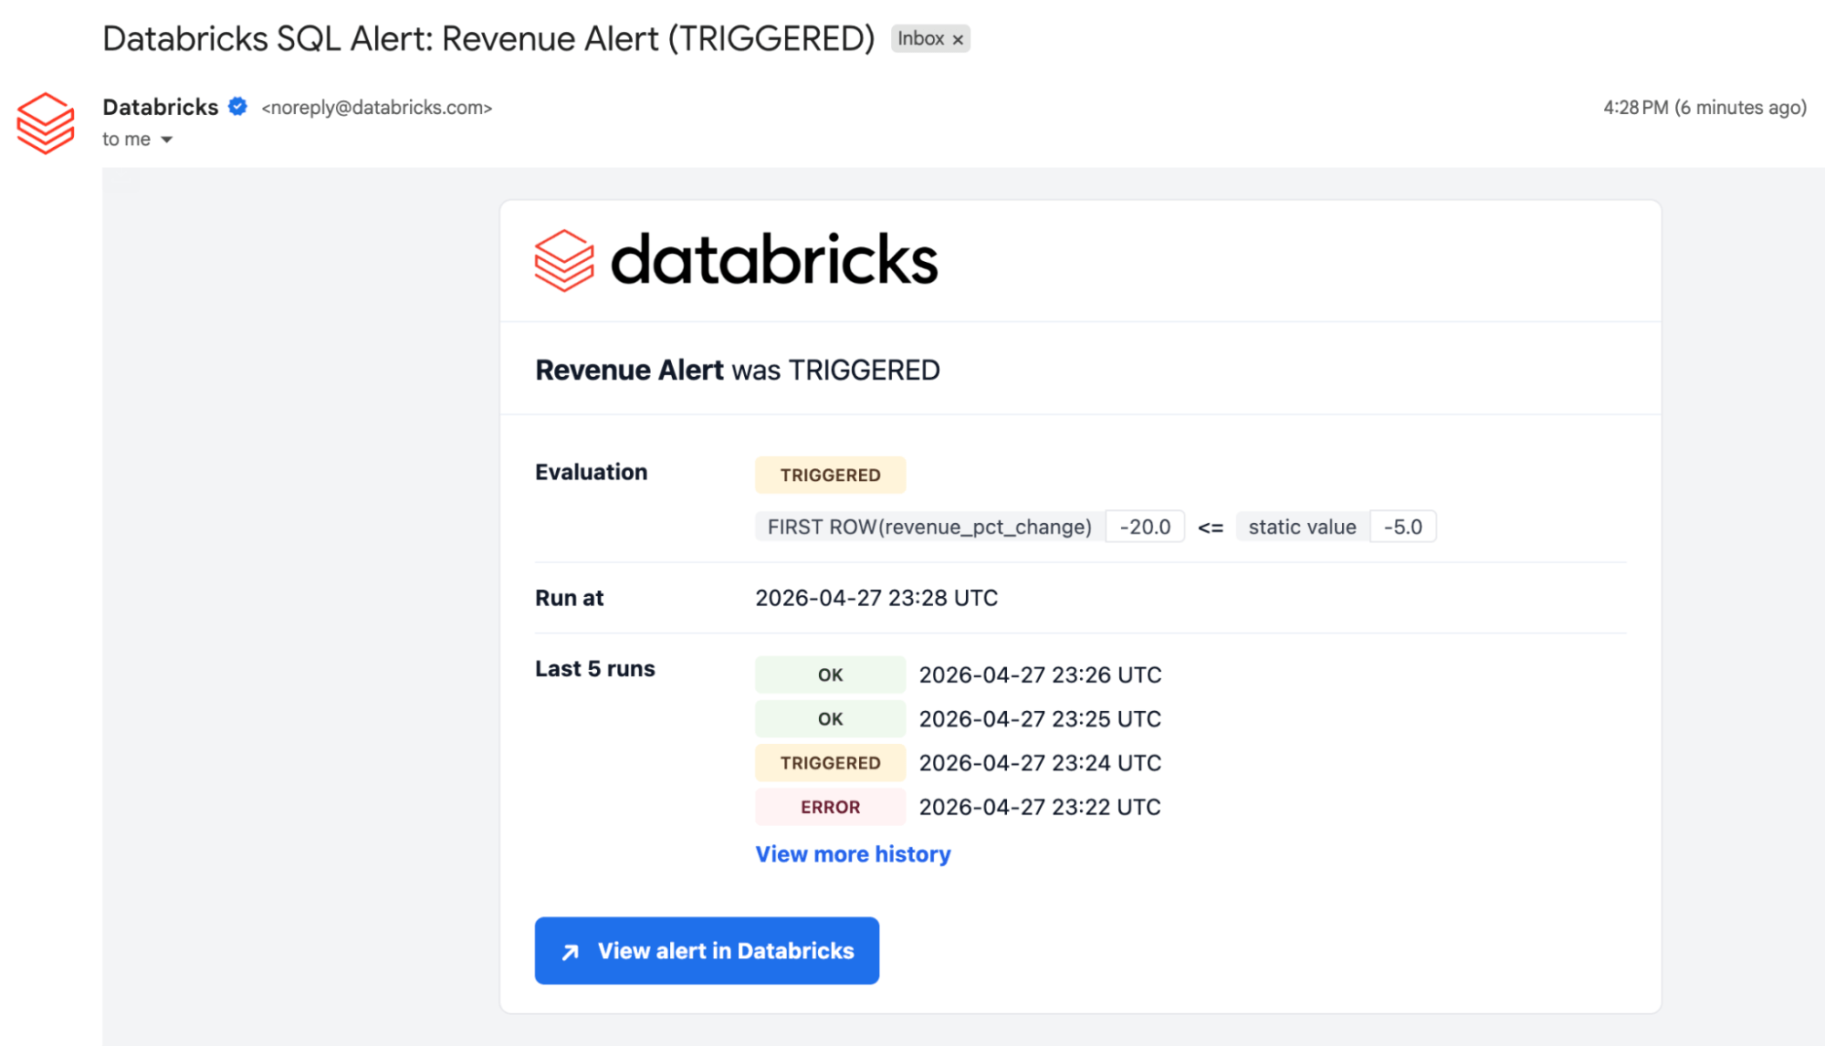Click the TRIGGERED badge for 23:24 run

pyautogui.click(x=830, y=762)
